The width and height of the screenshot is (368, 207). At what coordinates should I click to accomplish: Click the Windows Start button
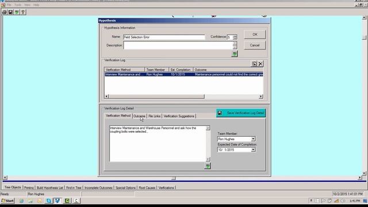7,201
